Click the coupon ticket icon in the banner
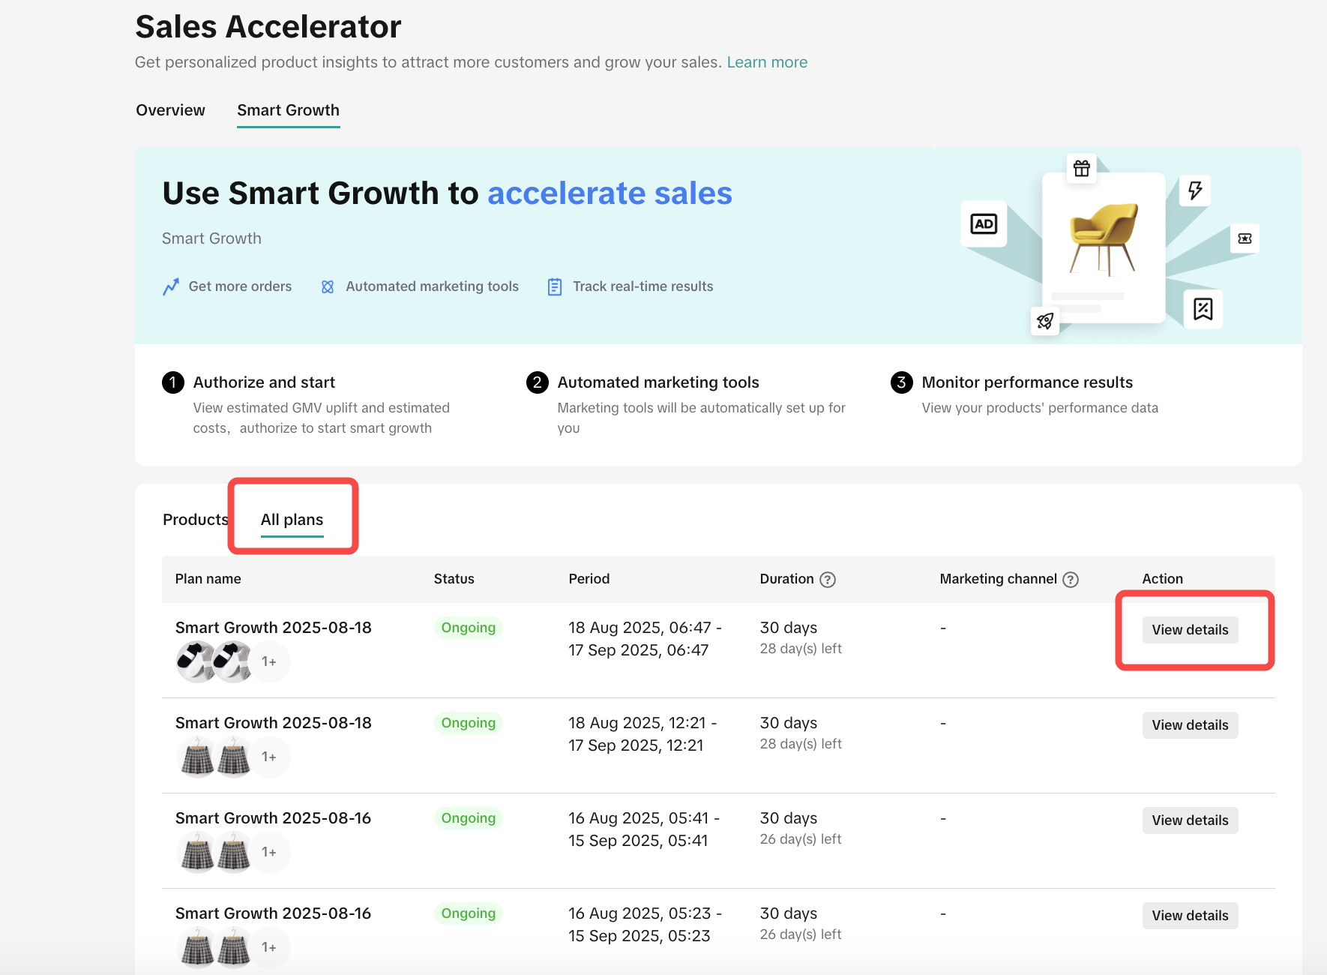Viewport: 1327px width, 975px height. coord(1245,238)
